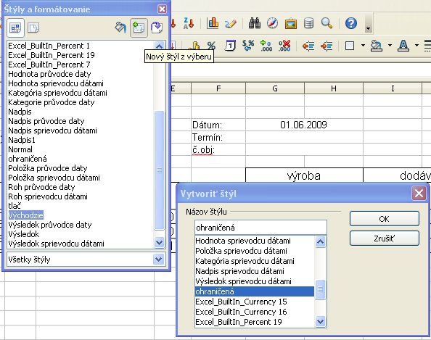The height and width of the screenshot is (340, 431).
Task: Click the výroba header cell
Action: pos(304,175)
